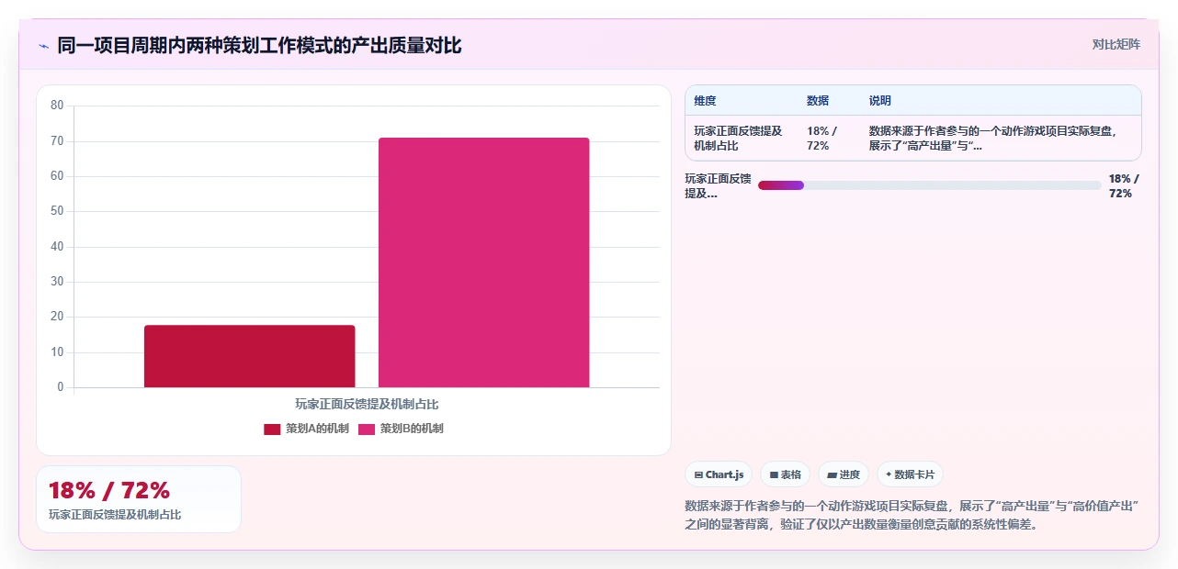Click x-axis label 玩家正面反馈提及机制占比
This screenshot has height=569, width=1178.
point(367,404)
